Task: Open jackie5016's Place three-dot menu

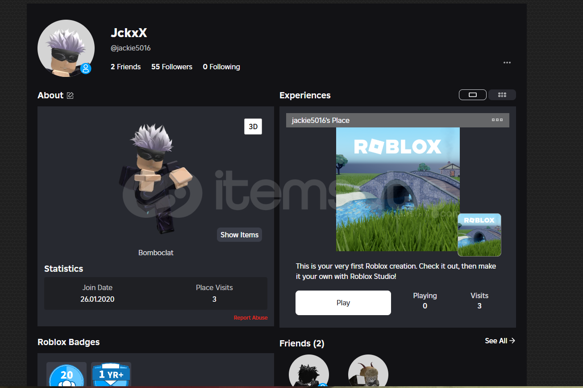Action: tap(497, 120)
